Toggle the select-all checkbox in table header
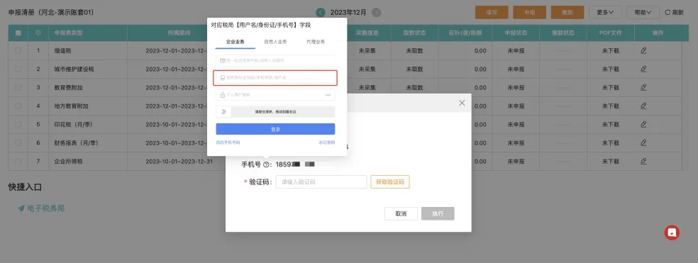 pos(18,33)
